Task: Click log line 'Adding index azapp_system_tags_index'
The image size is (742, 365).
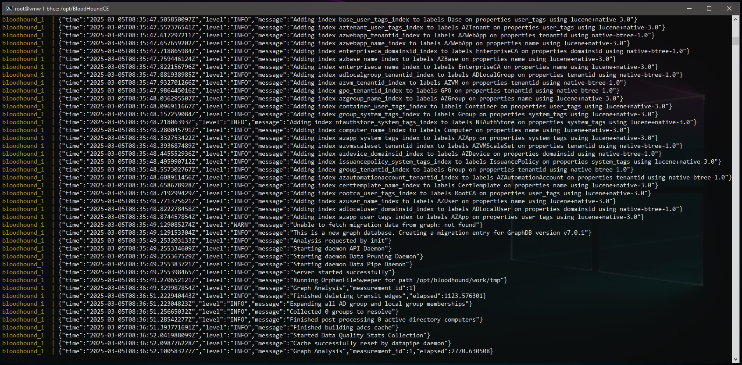Action: click(x=330, y=138)
